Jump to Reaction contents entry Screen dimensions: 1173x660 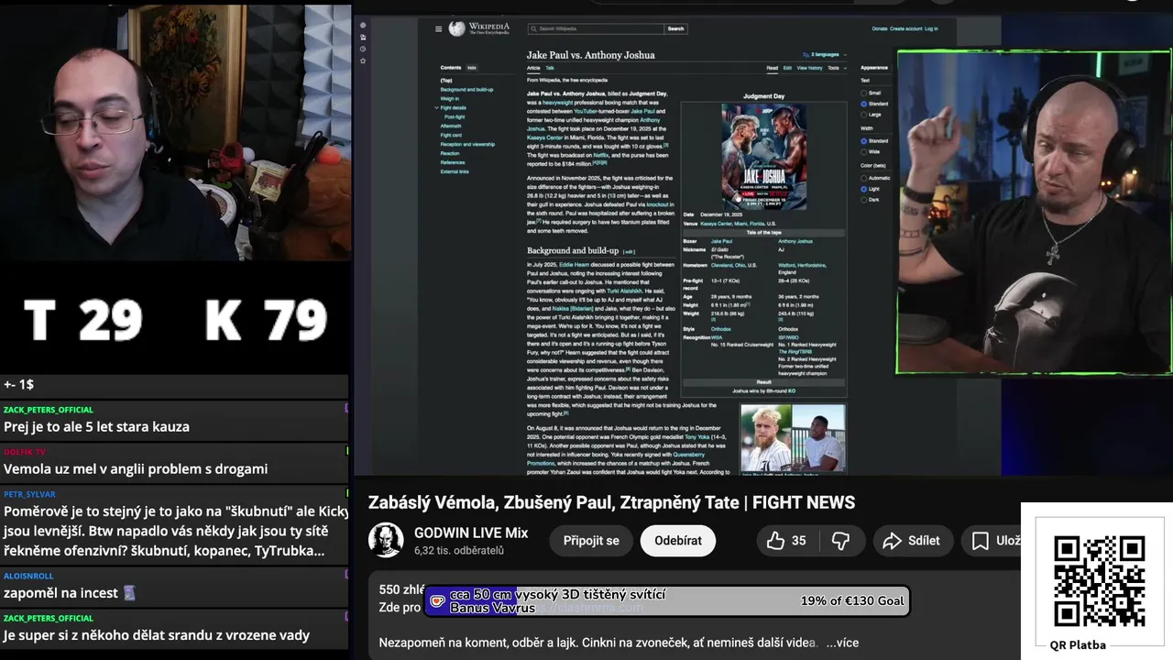[450, 153]
